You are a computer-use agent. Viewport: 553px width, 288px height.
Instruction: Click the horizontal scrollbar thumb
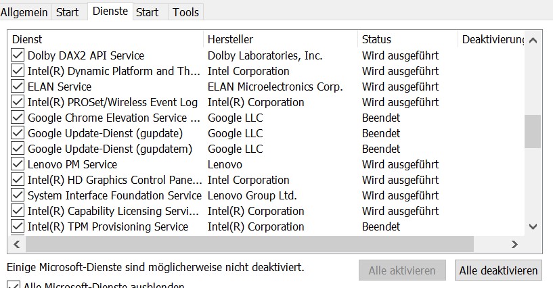[250, 244]
